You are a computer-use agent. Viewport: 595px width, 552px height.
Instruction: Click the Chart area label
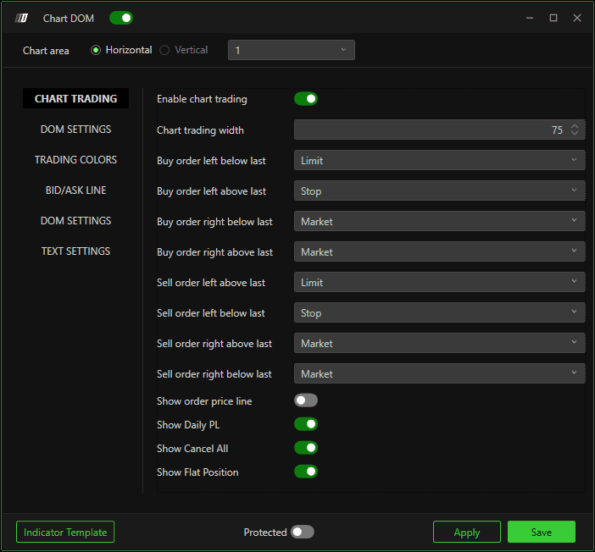(46, 51)
